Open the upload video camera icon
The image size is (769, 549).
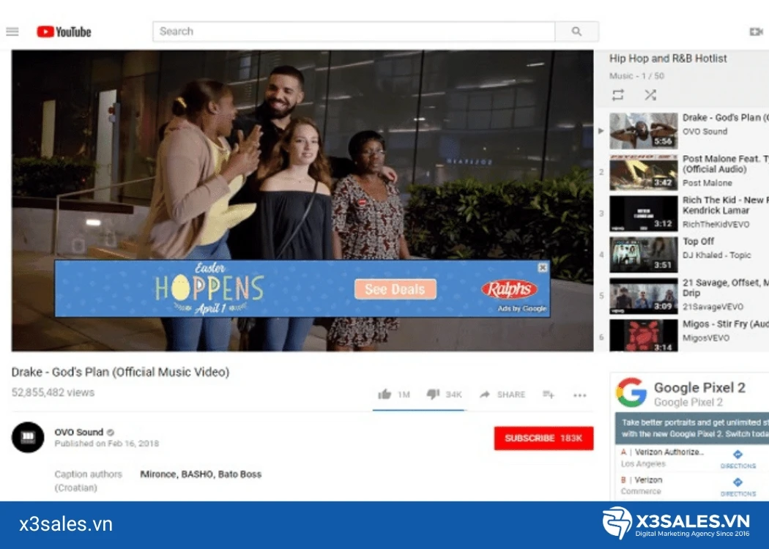[x=756, y=32]
